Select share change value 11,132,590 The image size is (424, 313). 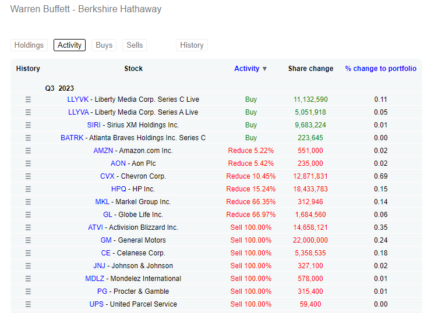(x=310, y=99)
